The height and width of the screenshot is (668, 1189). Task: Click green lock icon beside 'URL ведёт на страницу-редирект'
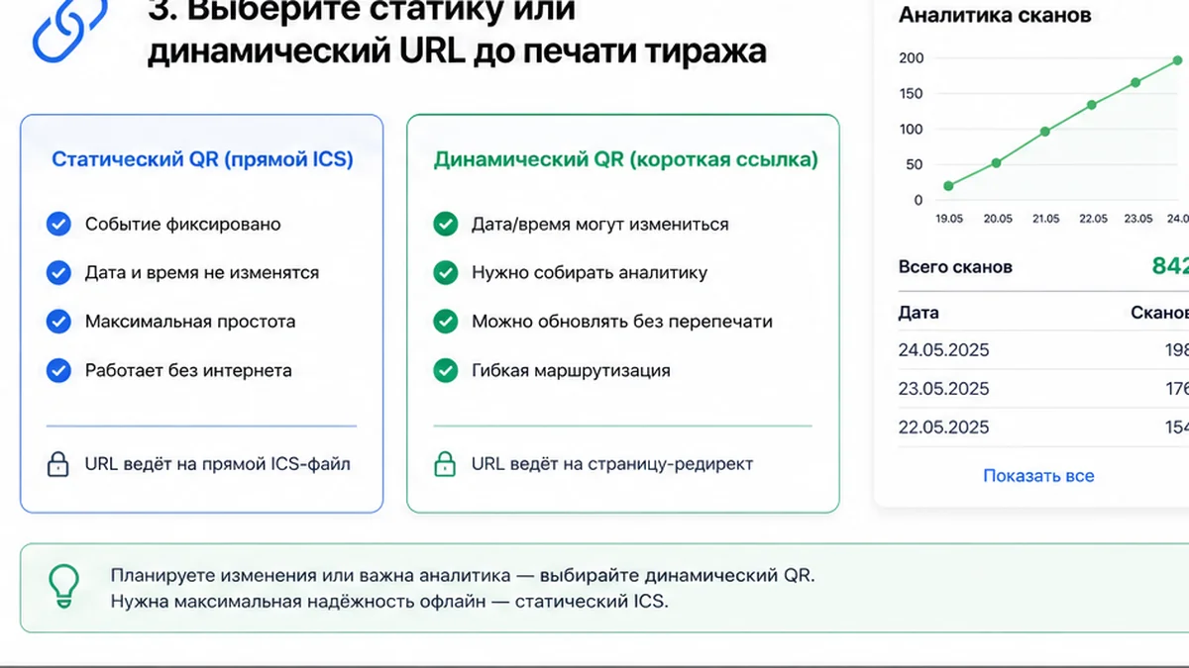tap(445, 463)
